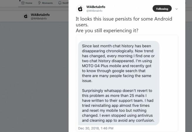Screen dimensions: 192x132
Task: Click the Moments lightning bolt icon
Action: click(40, 3)
